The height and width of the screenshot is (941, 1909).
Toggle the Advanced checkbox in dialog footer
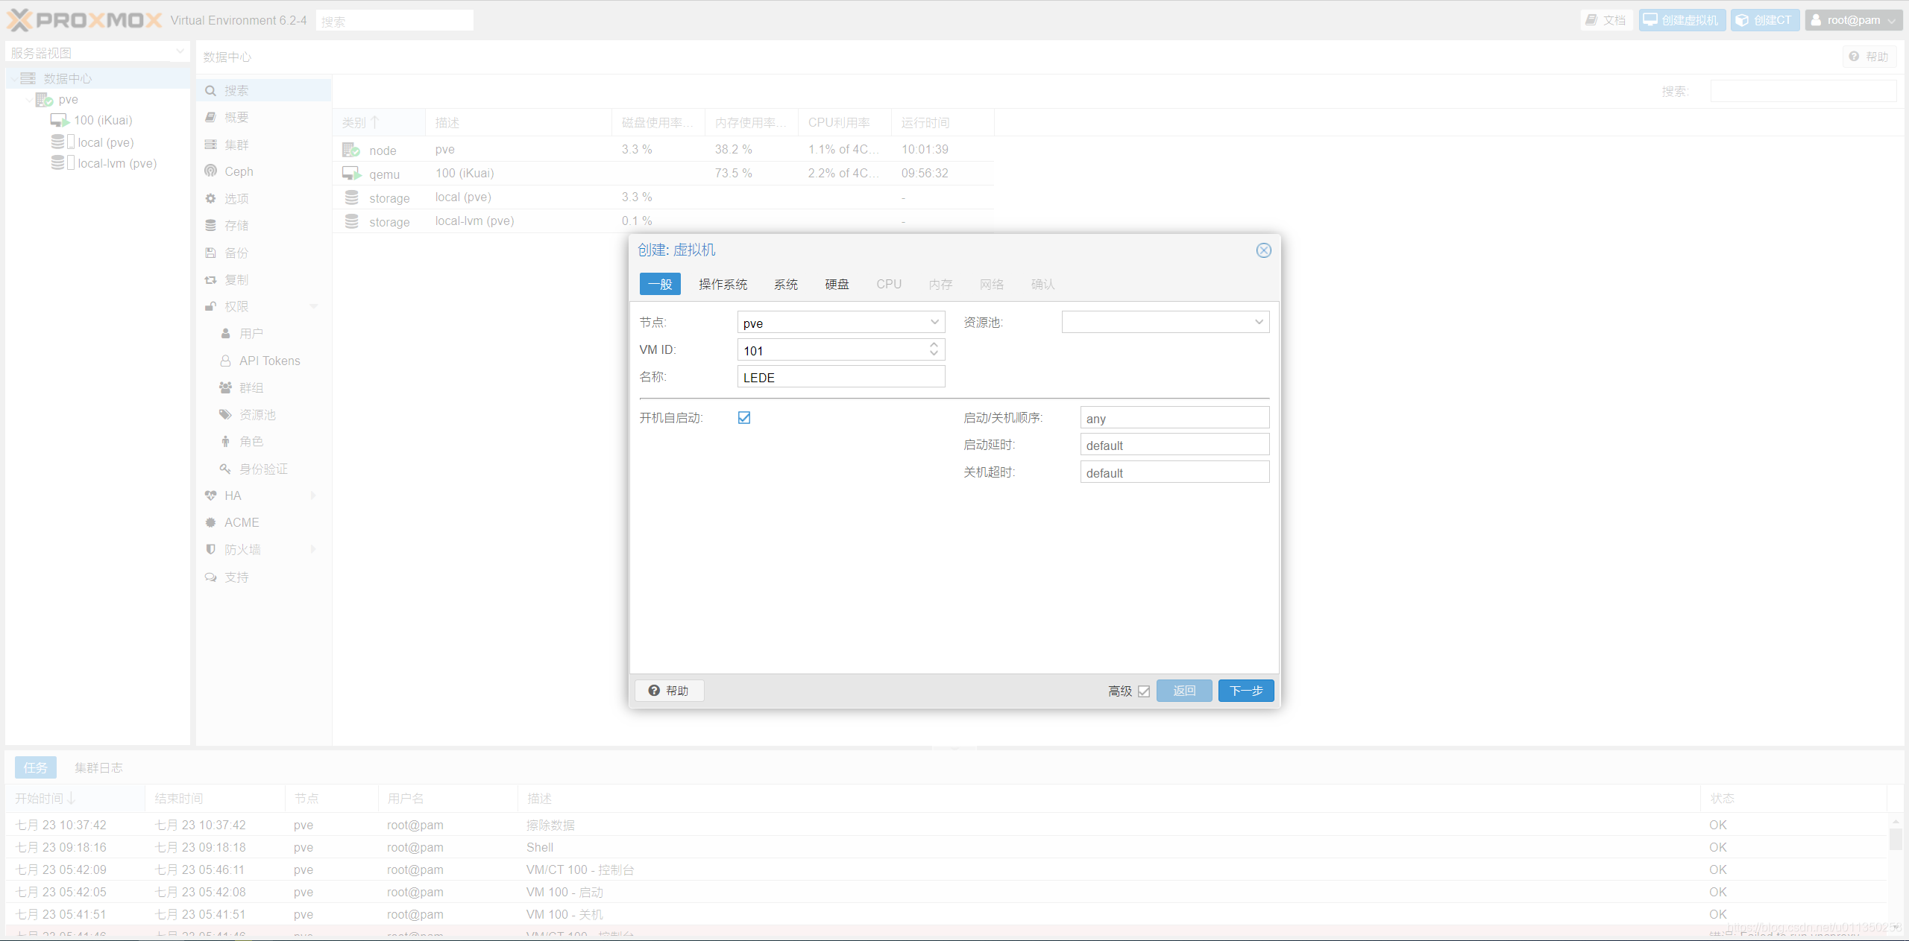[x=1144, y=691]
